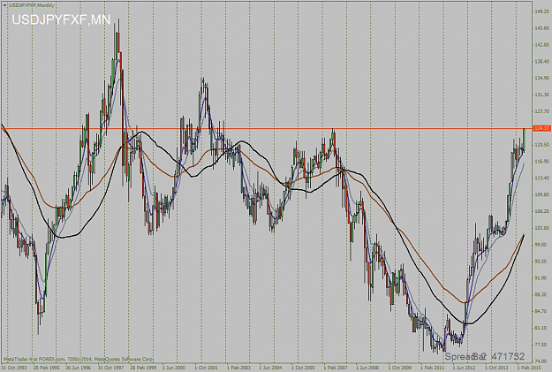The height and width of the screenshot is (372, 552).
Task: Click the 113.40 price axis label
Action: tap(541, 178)
